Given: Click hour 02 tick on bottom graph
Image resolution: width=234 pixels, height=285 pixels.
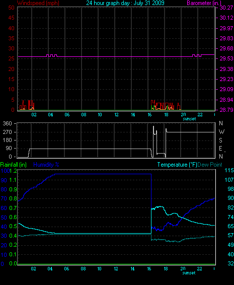Looking at the screenshot, I should coord(33,269).
